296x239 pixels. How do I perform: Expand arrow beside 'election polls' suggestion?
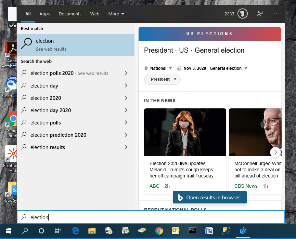[126, 122]
